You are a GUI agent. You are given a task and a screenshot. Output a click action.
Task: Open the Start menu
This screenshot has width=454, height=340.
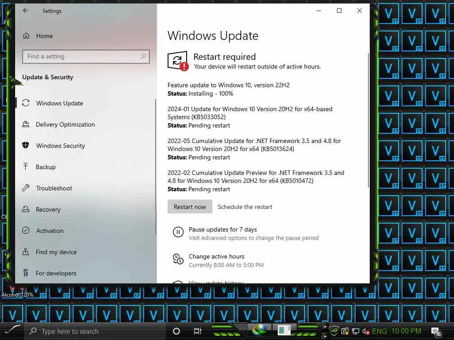tap(12, 331)
